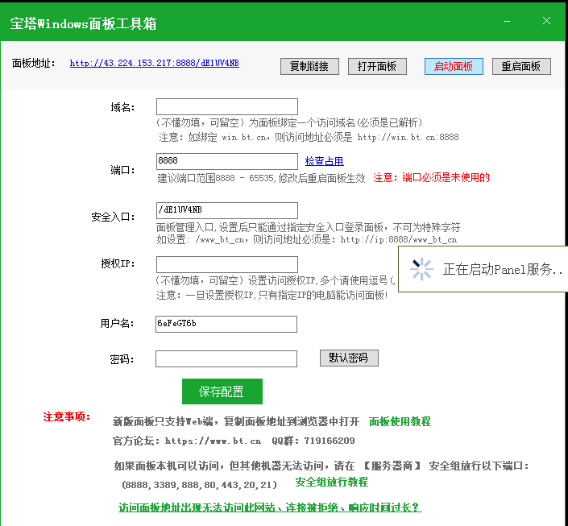568x526 pixels.
Task: Close the 宝塔Windows面板工具箱 window
Action: (x=546, y=21)
